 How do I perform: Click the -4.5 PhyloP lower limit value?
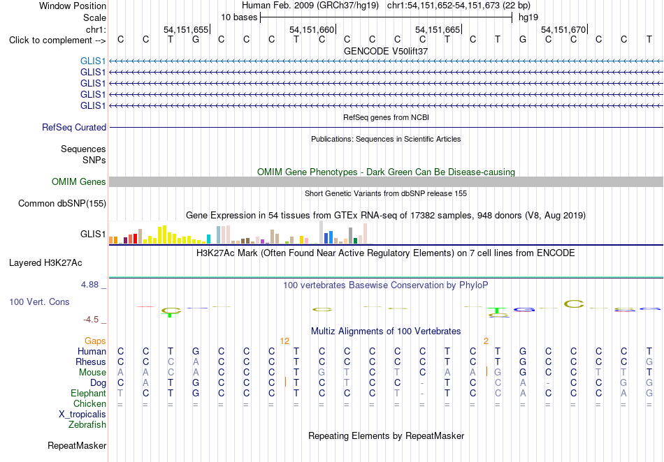pyautogui.click(x=91, y=320)
